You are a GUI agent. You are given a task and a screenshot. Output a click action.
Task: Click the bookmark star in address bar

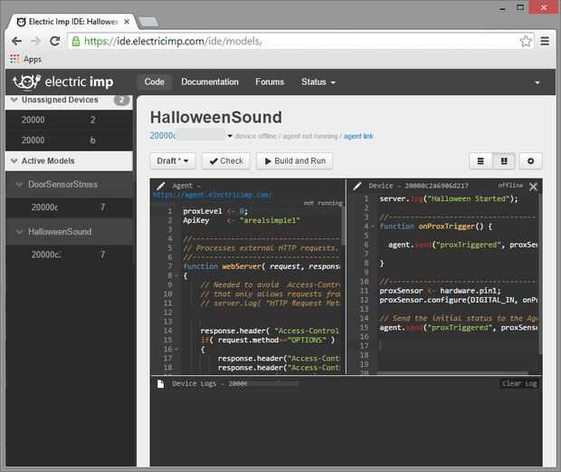pos(526,41)
